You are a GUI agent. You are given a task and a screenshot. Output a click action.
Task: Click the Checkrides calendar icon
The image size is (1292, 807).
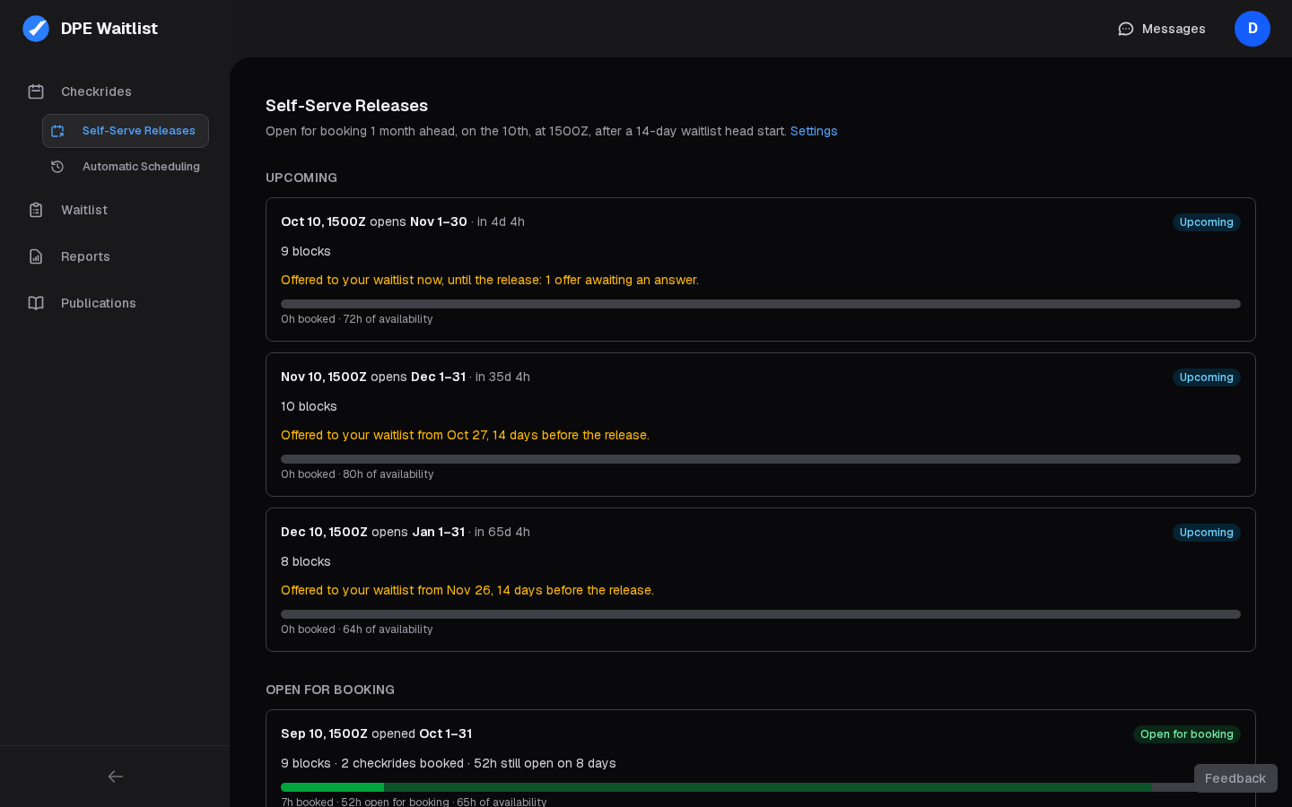click(36, 91)
